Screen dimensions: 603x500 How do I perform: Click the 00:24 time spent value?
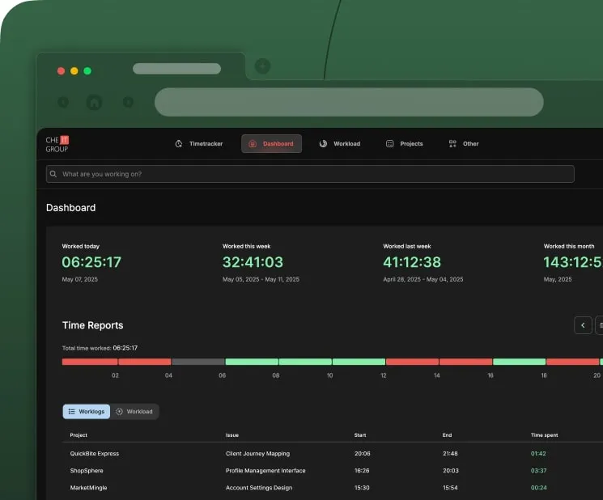click(x=538, y=488)
